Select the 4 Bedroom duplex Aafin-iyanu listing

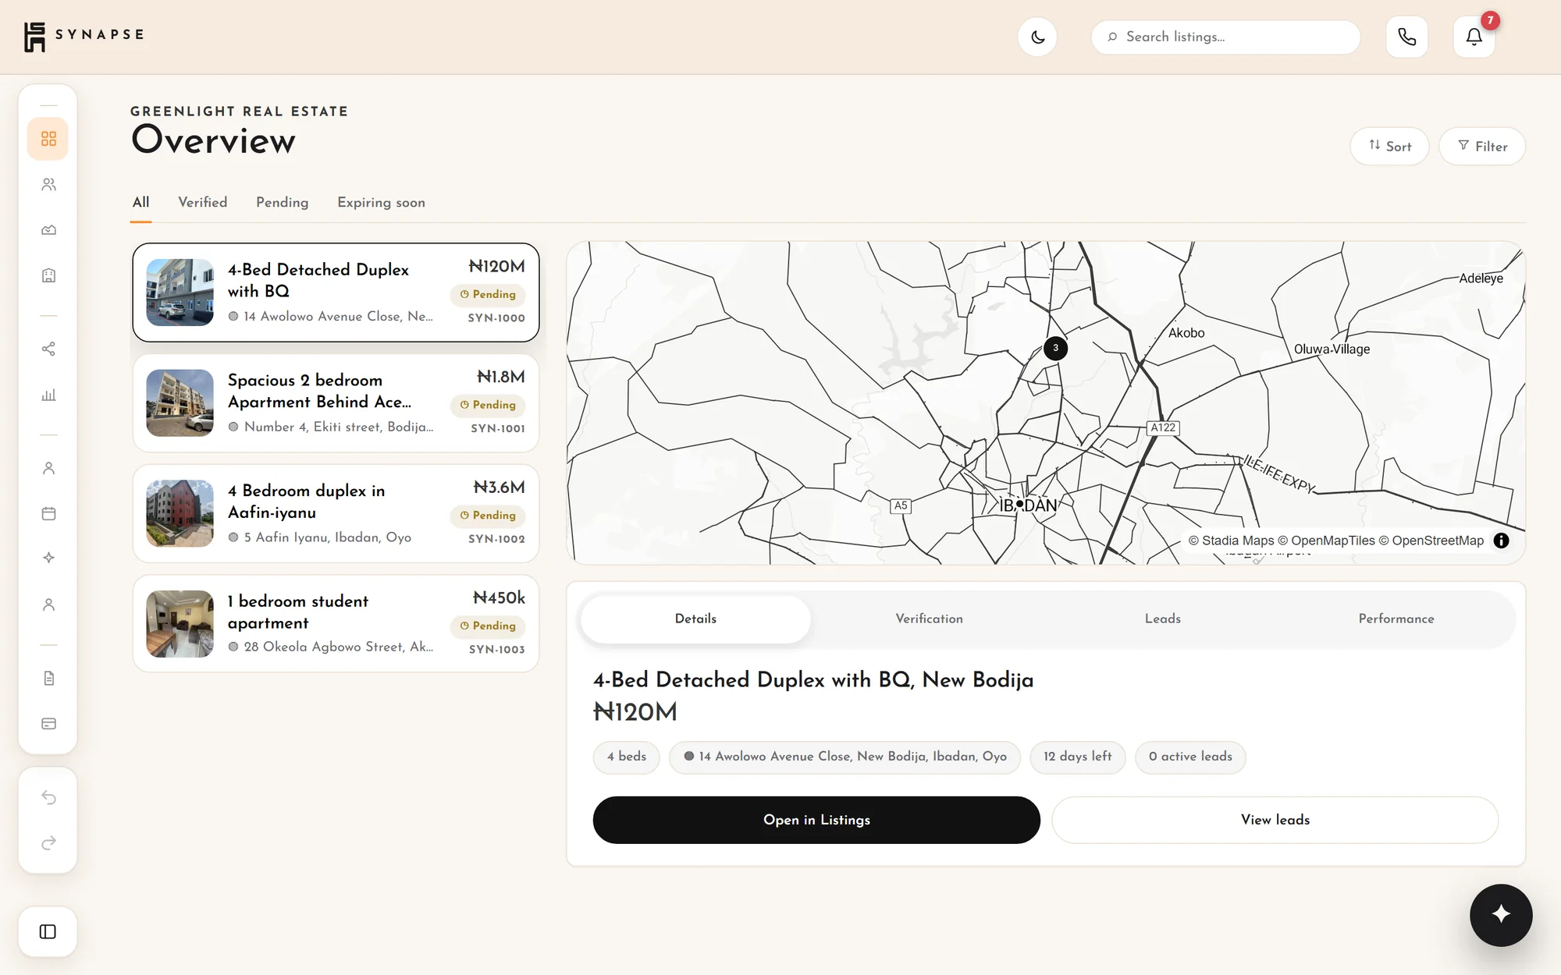(x=336, y=513)
